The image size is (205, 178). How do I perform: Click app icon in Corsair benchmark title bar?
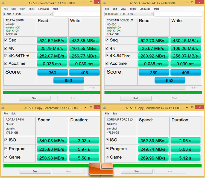104,3
